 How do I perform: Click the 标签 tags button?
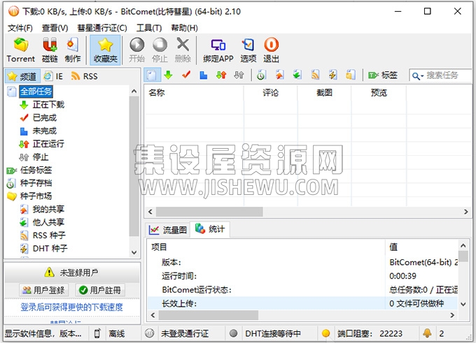[x=382, y=75]
